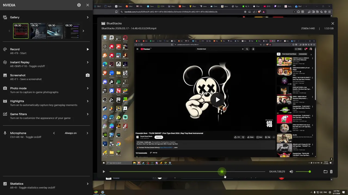This screenshot has height=195, width=348.
Task: Play the BlueStacks recording
Action: [104, 171]
